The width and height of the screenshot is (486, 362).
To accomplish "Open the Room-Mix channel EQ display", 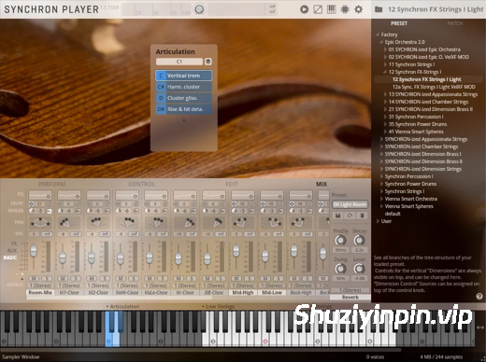I will point(40,195).
